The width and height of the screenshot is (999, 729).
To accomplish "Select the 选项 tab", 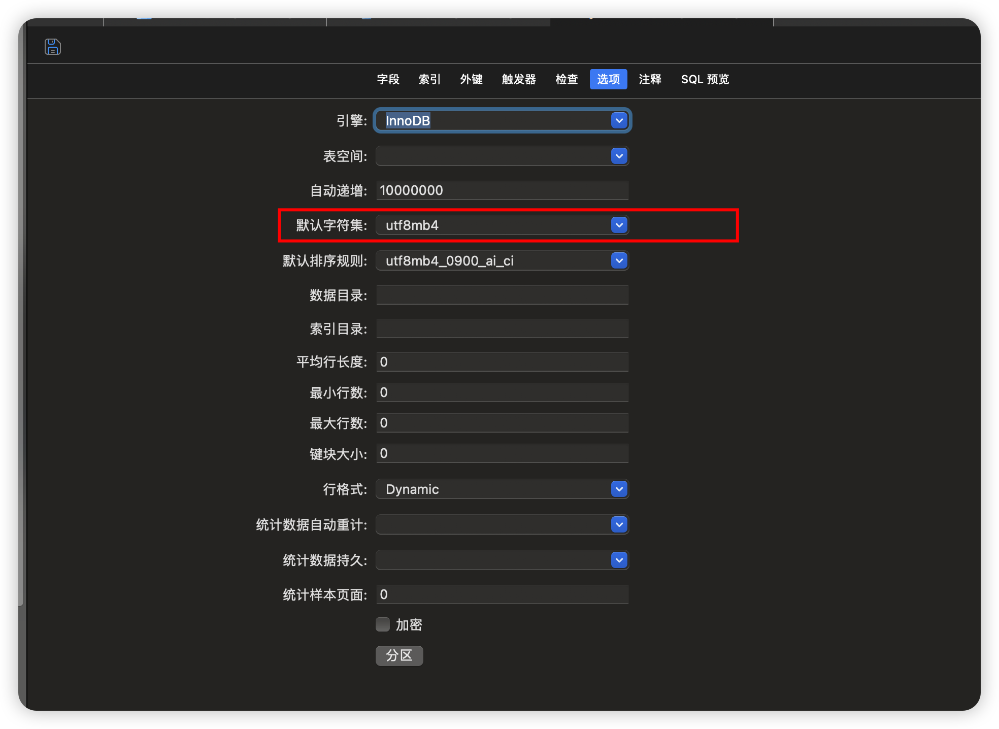I will pyautogui.click(x=608, y=79).
